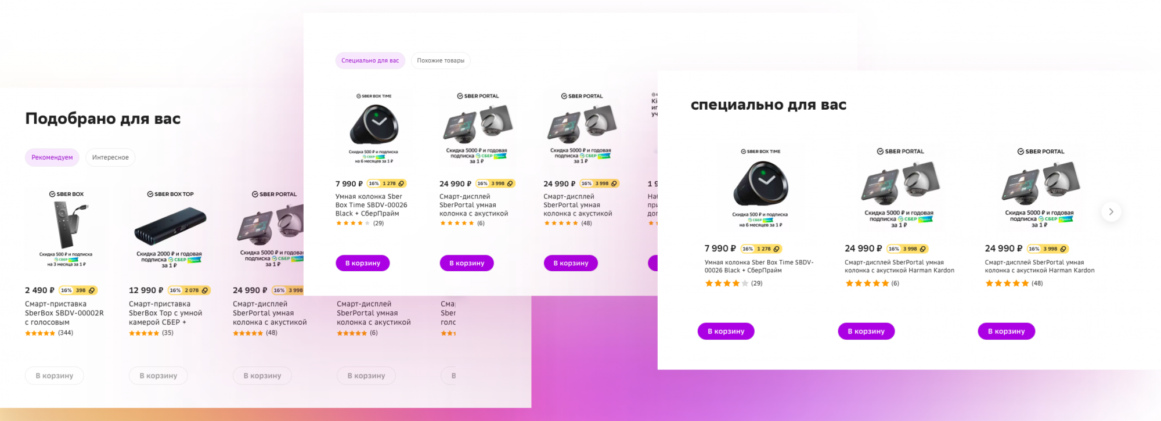
Task: Open SberBox remote product image
Action: point(66,228)
